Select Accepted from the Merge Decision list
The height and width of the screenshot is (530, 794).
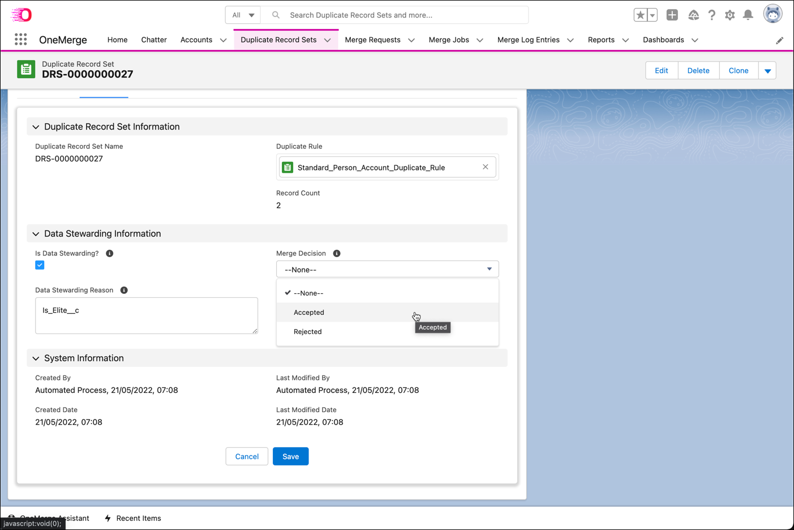point(309,312)
